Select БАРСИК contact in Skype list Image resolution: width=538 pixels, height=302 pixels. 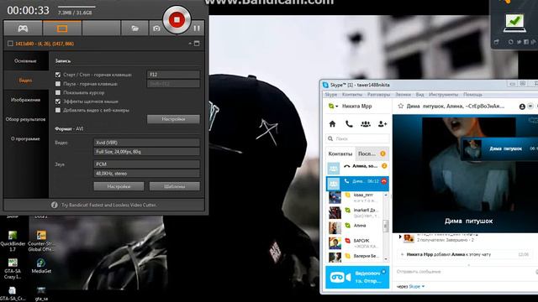355,243
